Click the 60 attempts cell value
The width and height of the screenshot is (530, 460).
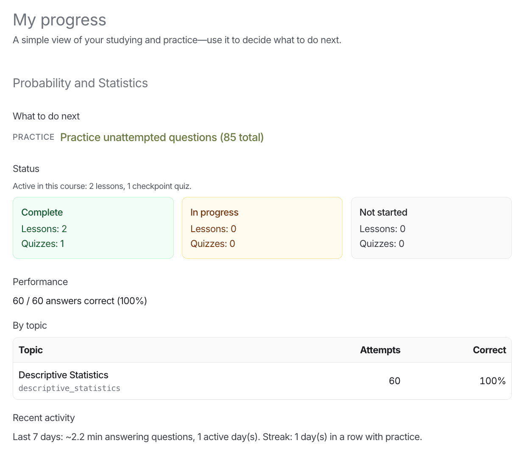(x=395, y=381)
